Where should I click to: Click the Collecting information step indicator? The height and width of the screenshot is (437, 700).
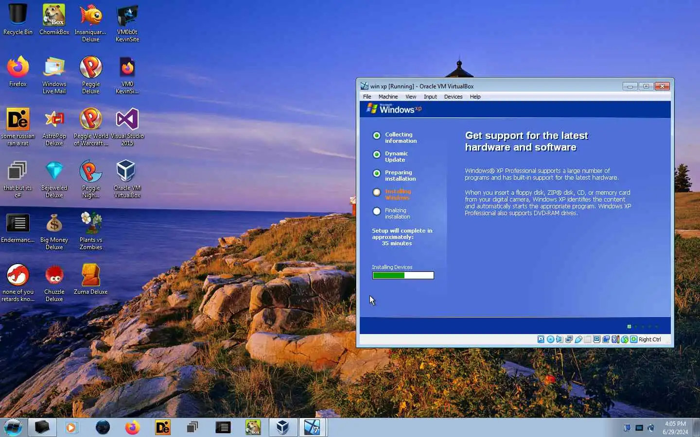pos(376,135)
